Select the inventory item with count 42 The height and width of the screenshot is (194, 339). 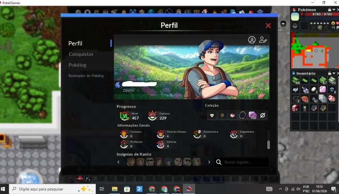click(314, 99)
